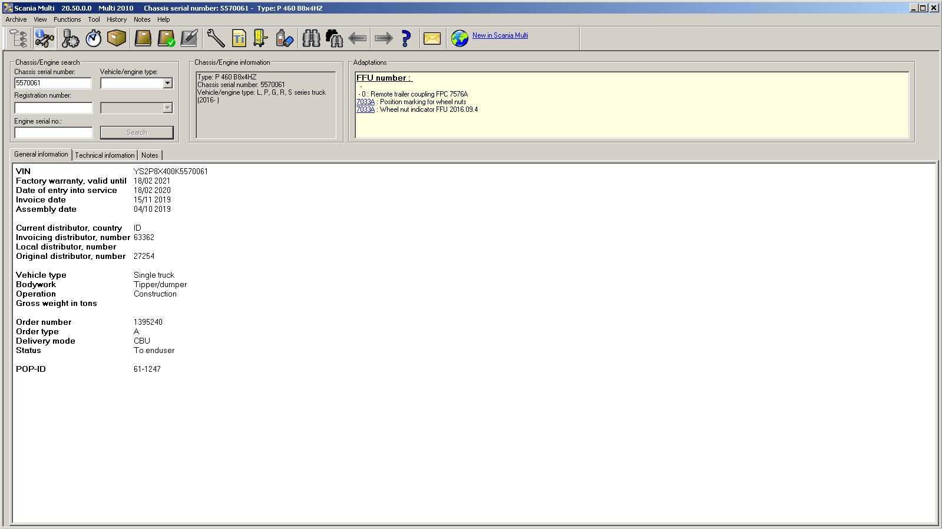Click Bodywork value Tipper/dumper
This screenshot has height=529, width=942.
tap(160, 284)
